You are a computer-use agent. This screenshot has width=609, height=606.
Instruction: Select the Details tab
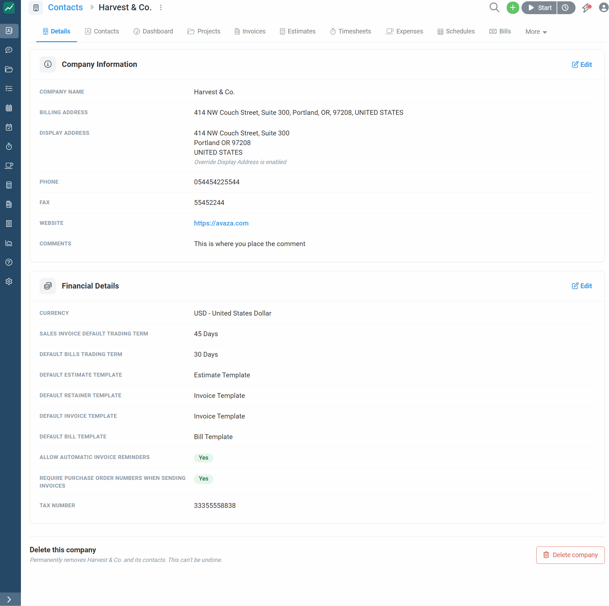tap(57, 32)
